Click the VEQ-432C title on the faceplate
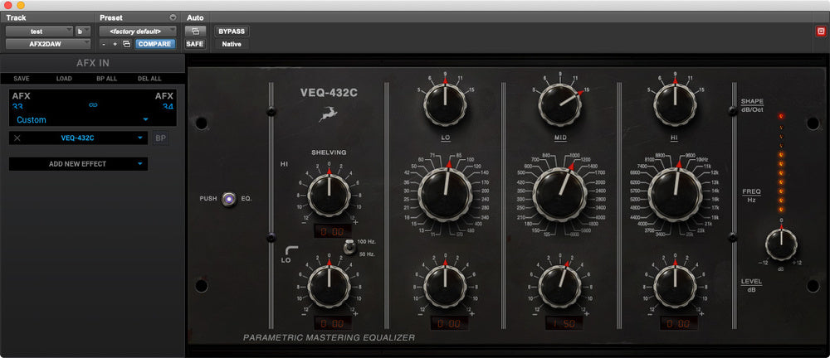830x358 pixels. (329, 93)
